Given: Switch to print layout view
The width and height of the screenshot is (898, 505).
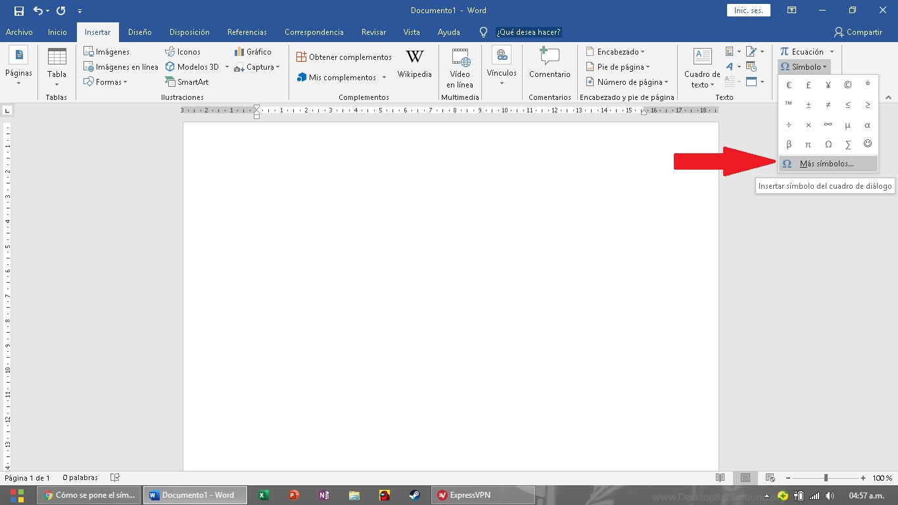Looking at the screenshot, I should [745, 478].
